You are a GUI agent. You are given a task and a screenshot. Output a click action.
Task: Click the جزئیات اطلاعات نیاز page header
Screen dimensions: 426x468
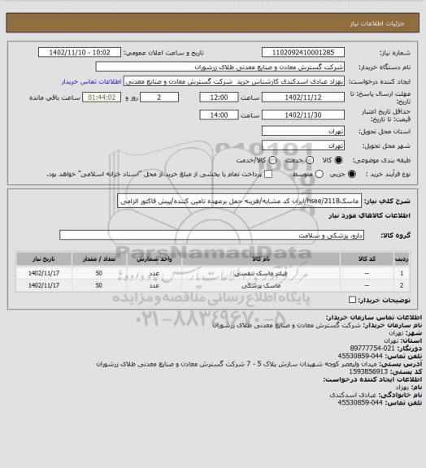[377, 24]
